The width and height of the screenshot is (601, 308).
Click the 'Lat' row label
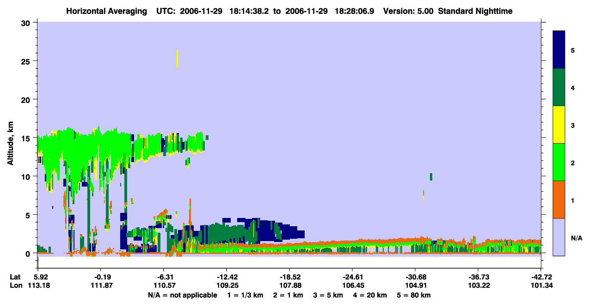(x=15, y=277)
